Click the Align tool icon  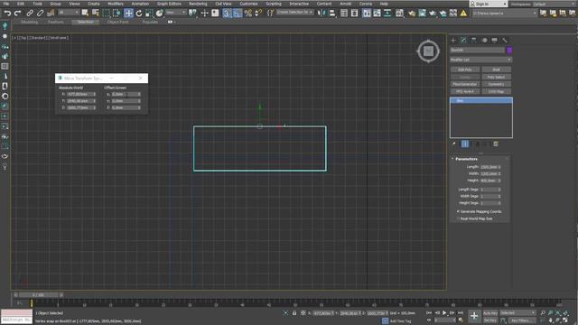tap(332, 14)
